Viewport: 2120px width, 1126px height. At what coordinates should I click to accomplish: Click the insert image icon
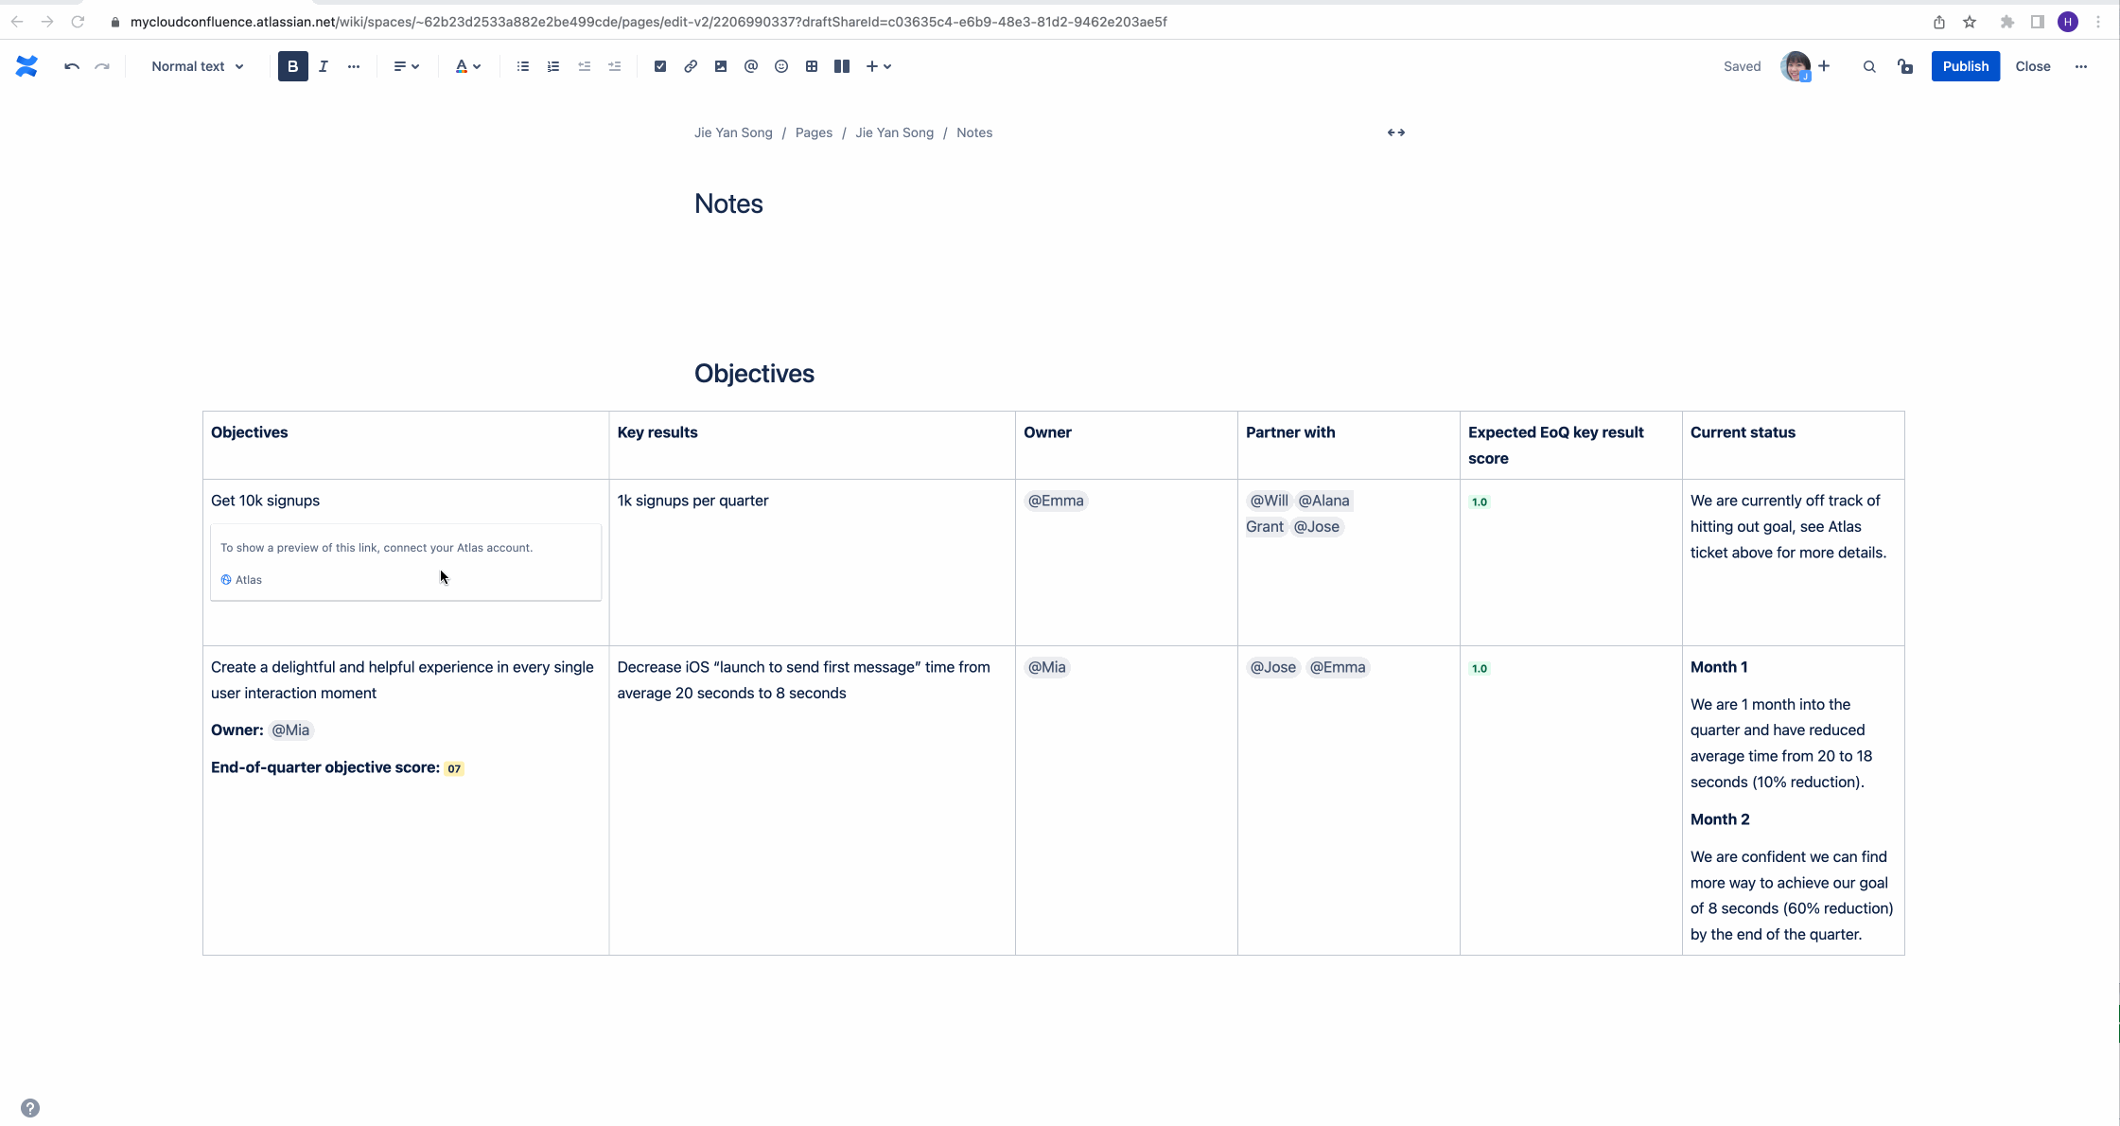719,66
